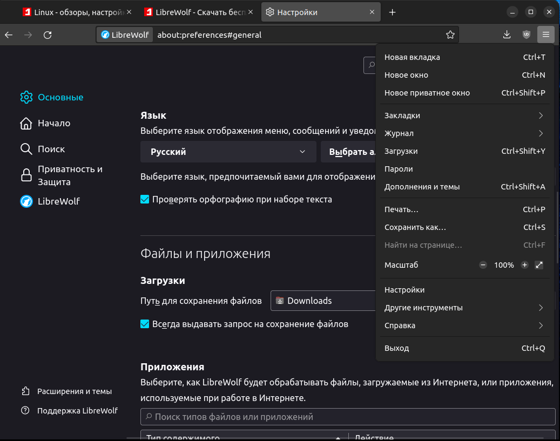Zoom out with the minus icon

click(483, 265)
